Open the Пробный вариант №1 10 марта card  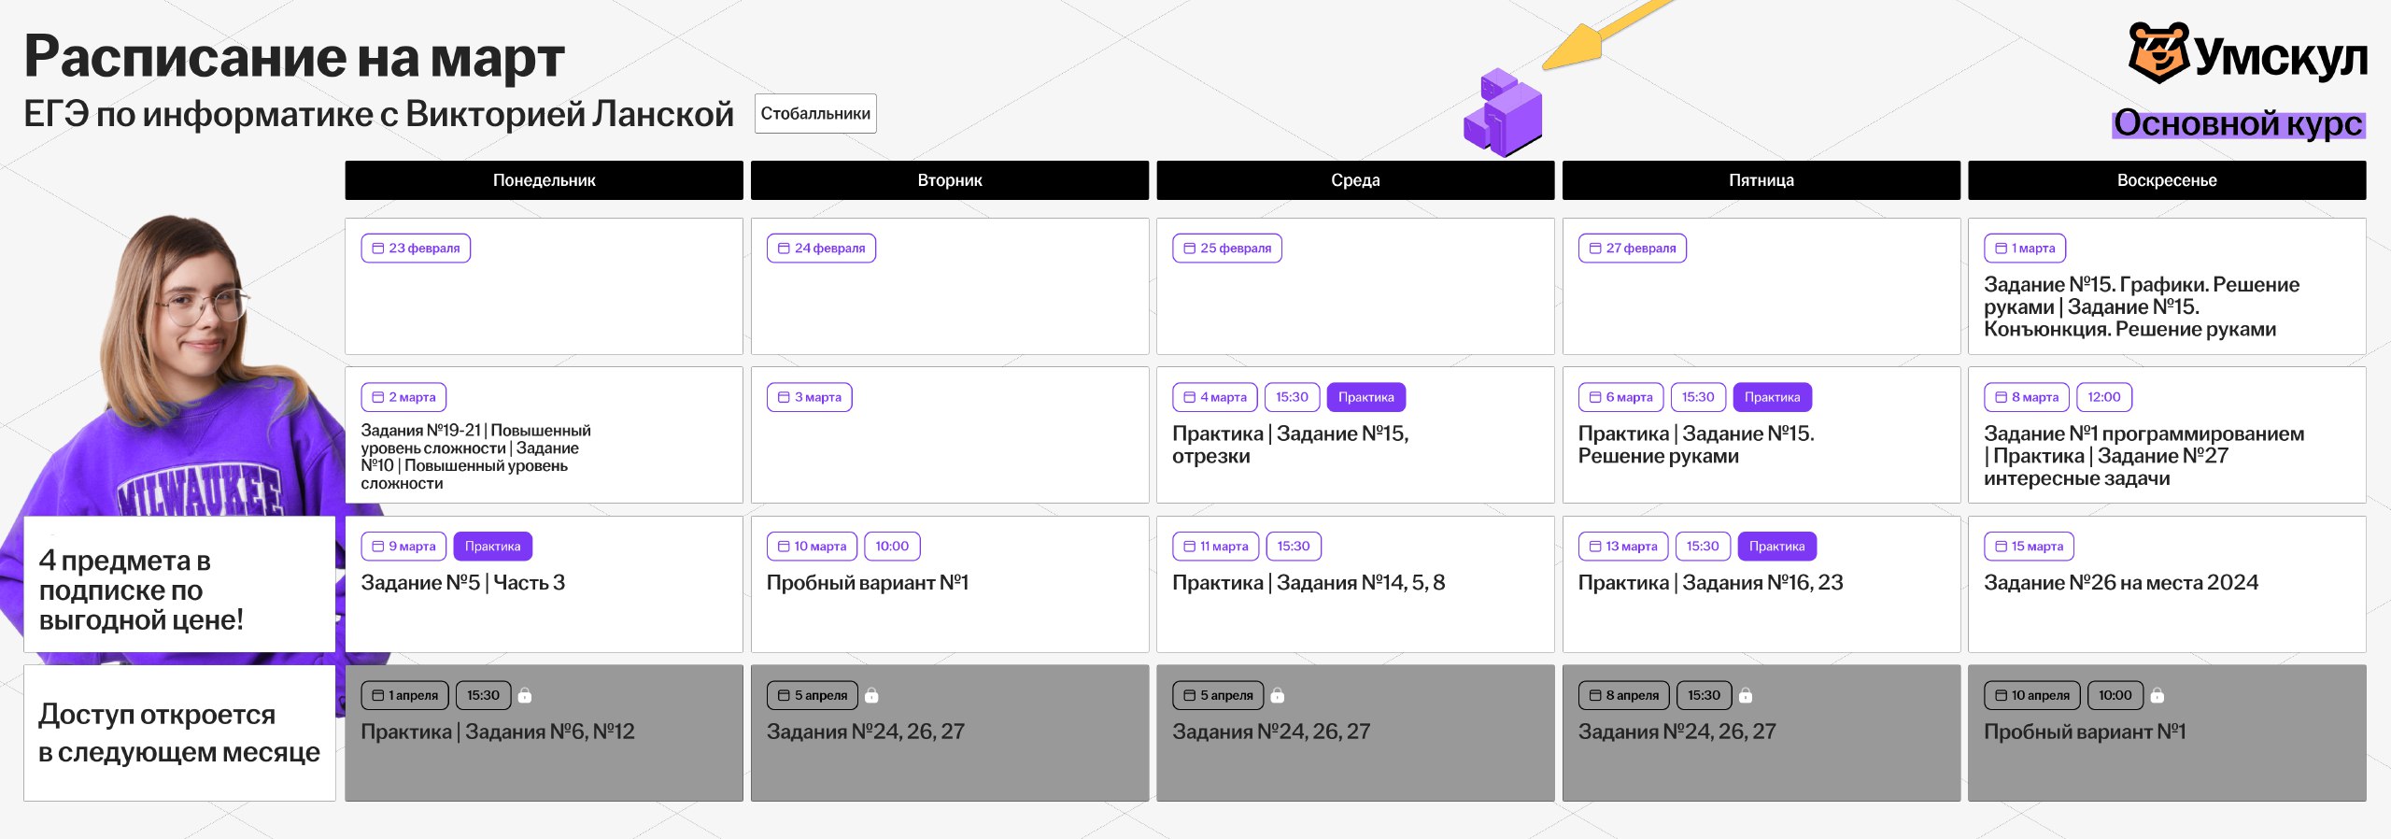[x=949, y=584]
